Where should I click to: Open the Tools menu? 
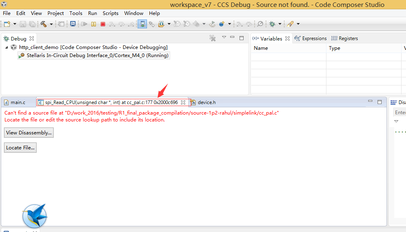(x=76, y=13)
